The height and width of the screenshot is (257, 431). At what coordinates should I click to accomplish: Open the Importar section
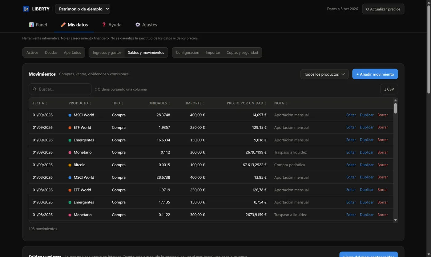click(x=213, y=53)
